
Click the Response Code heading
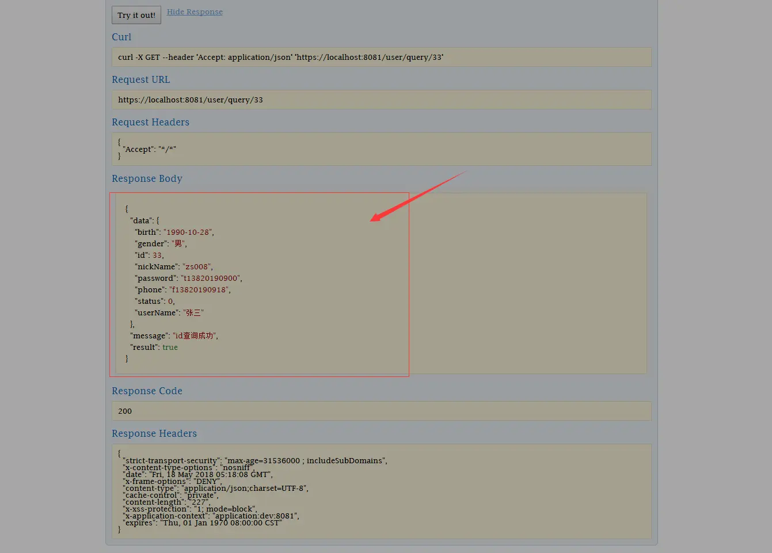(147, 391)
